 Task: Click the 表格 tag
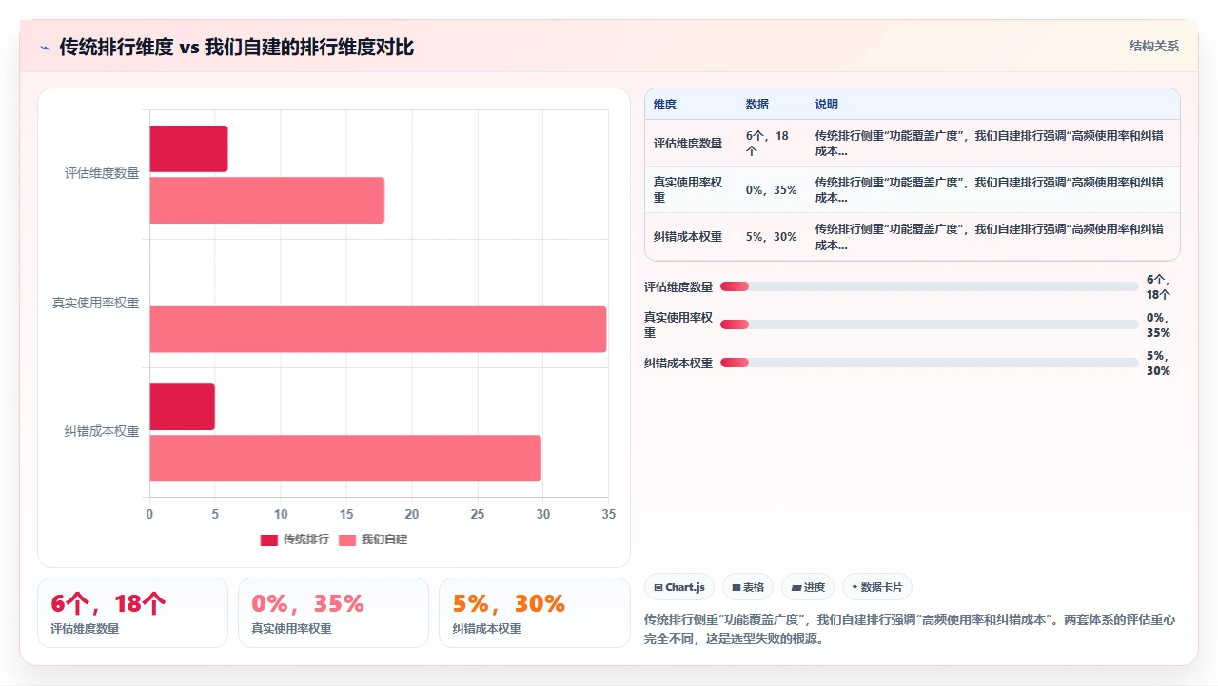[748, 587]
